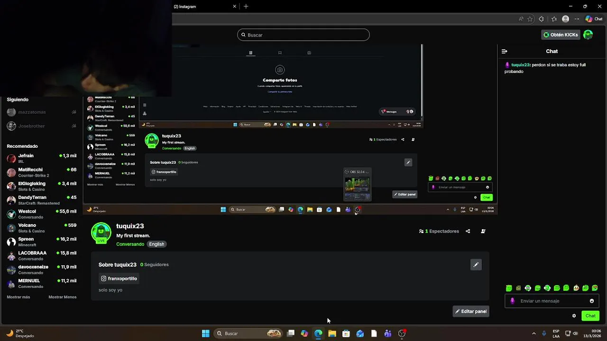This screenshot has height=341, width=607.
Task: Show hidden system tray icons
Action: [534, 333]
